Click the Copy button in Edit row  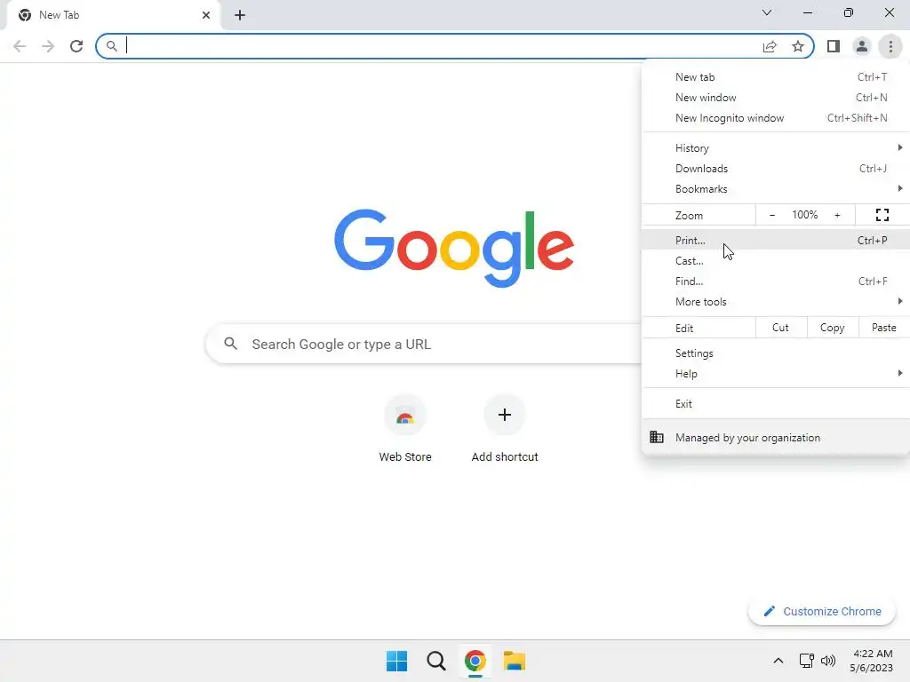(832, 328)
